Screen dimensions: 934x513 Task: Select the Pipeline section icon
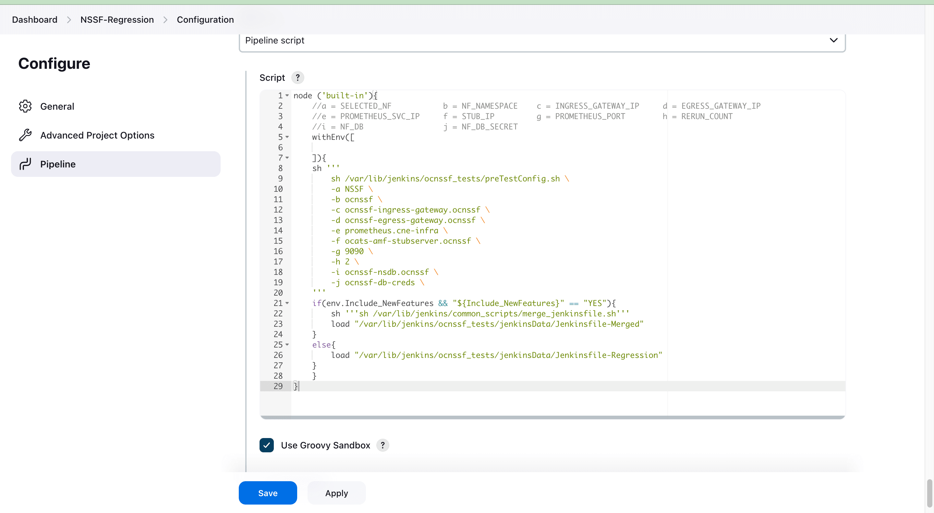point(25,164)
